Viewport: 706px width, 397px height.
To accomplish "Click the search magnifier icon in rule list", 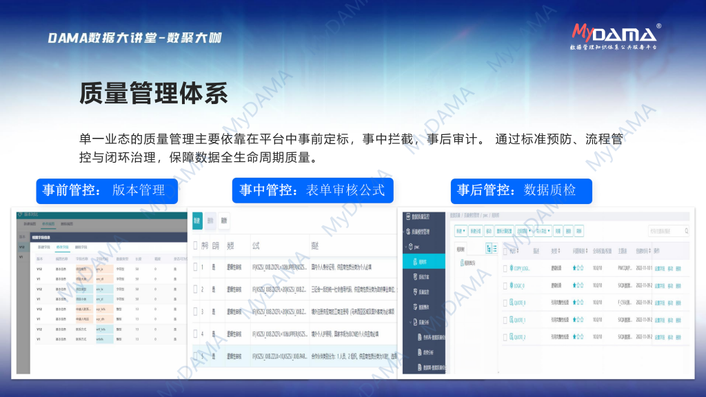I will pyautogui.click(x=685, y=232).
